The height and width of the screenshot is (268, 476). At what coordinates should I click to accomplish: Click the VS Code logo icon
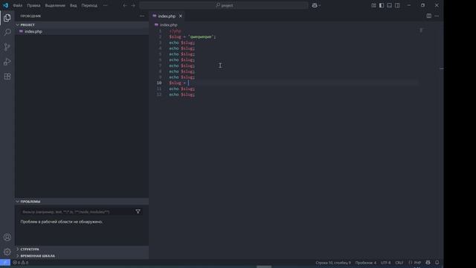pyautogui.click(x=5, y=5)
